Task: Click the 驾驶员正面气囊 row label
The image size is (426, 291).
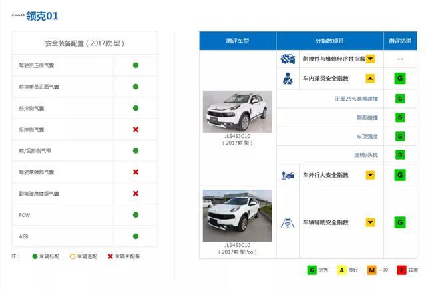Action: (37, 65)
